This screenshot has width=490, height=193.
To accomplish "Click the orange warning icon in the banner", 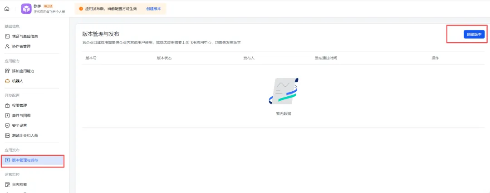I will [x=81, y=9].
